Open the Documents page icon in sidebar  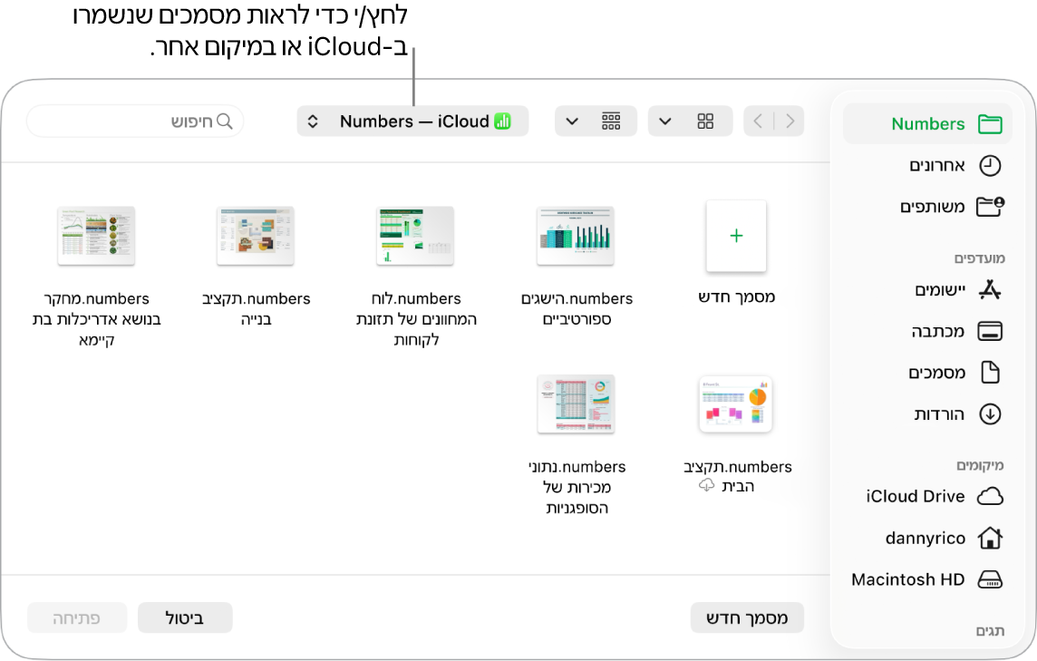(990, 373)
